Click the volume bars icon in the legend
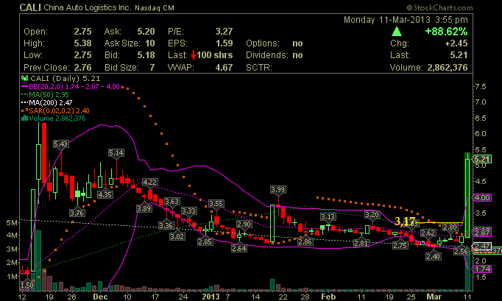 coord(24,118)
